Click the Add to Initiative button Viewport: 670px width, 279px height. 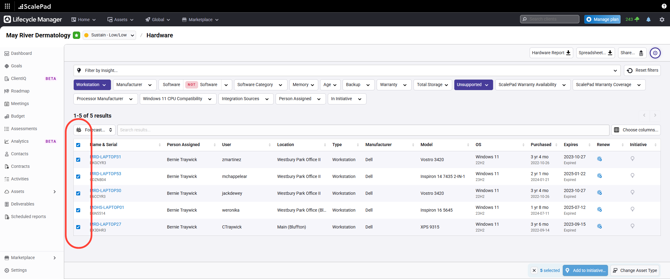coord(585,270)
